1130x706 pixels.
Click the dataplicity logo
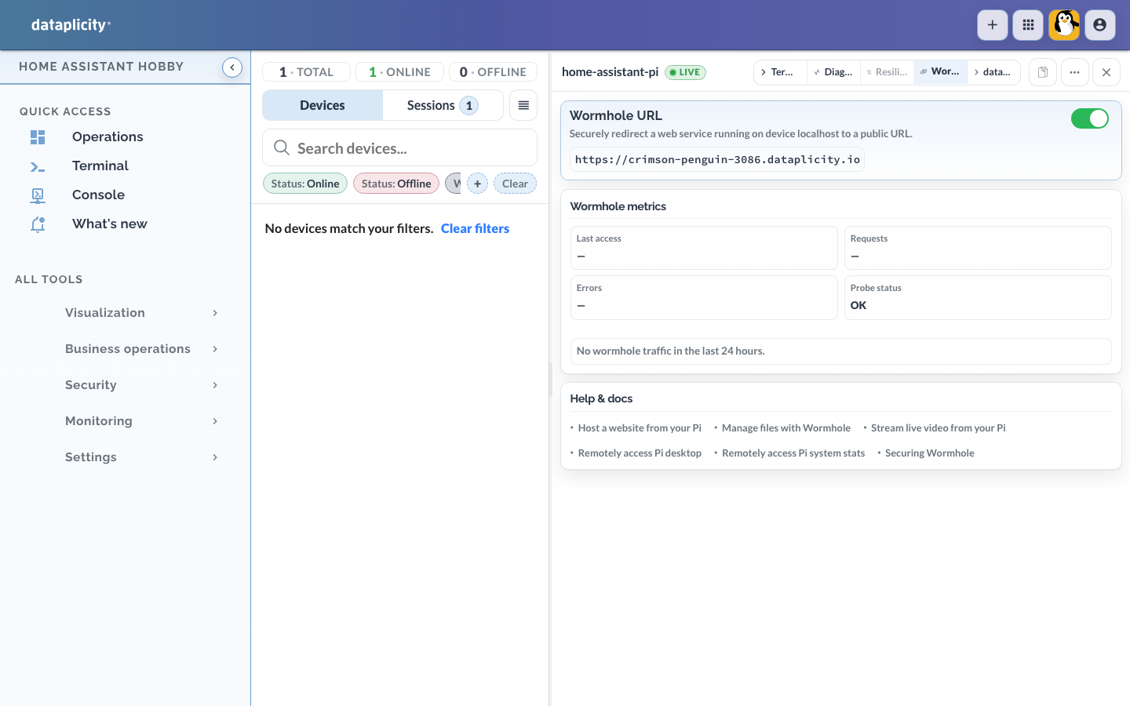(x=71, y=25)
